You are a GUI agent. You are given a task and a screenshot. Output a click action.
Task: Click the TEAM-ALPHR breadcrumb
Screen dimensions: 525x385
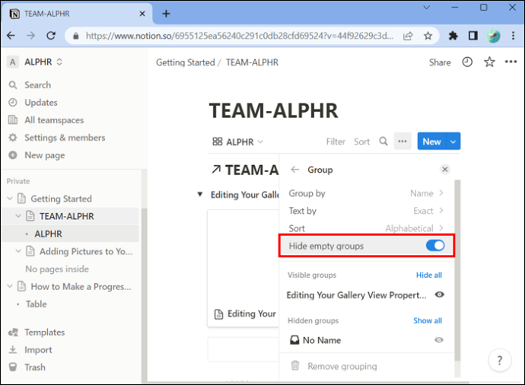point(252,62)
